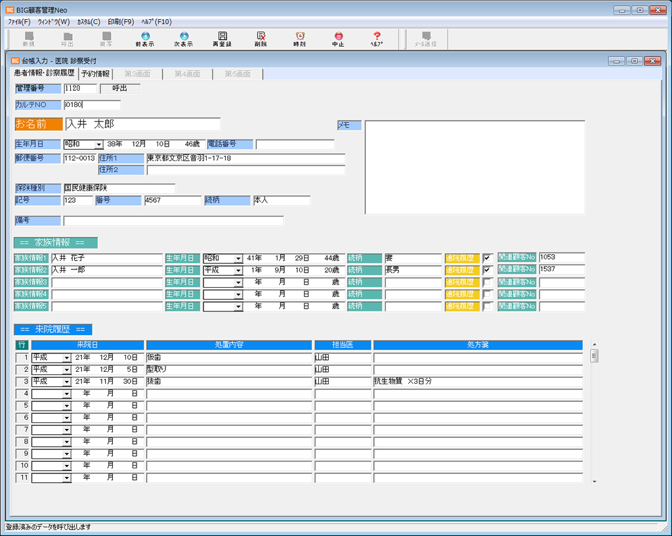Screen dimensions: 672x536
Task: Click the お名前 orange label button
Action: (39, 124)
